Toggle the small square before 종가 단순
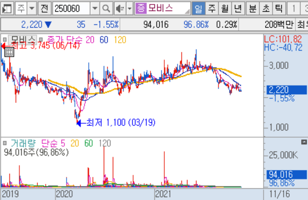The image size is (308, 200). (x=41, y=39)
